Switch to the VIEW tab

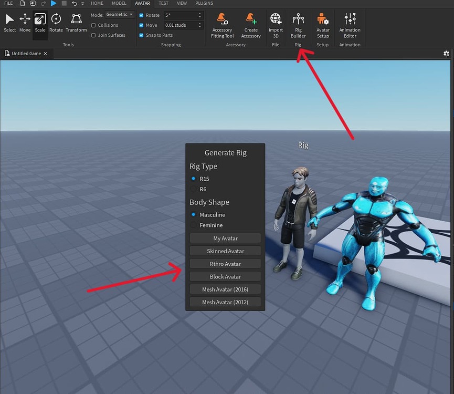point(182,3)
